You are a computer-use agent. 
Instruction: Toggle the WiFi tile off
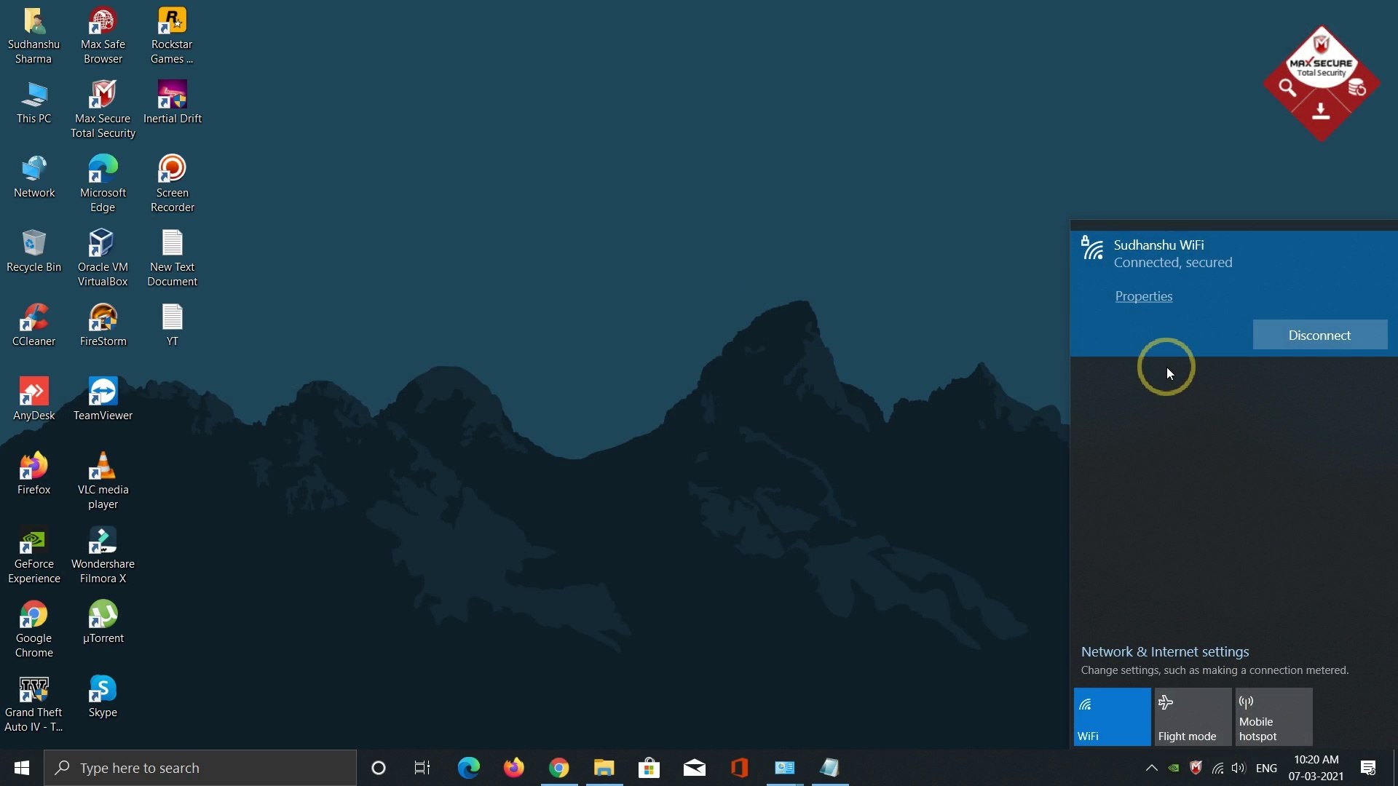click(1112, 717)
